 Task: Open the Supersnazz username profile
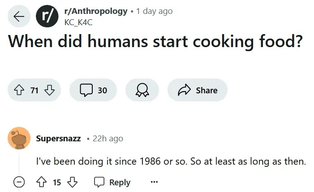pos(58,139)
